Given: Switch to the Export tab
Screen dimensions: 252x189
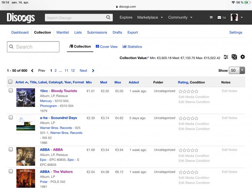Looking at the screenshot, I should tap(133, 32).
